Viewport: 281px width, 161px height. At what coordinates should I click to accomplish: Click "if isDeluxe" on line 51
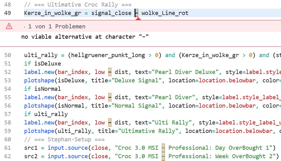pos(42,64)
